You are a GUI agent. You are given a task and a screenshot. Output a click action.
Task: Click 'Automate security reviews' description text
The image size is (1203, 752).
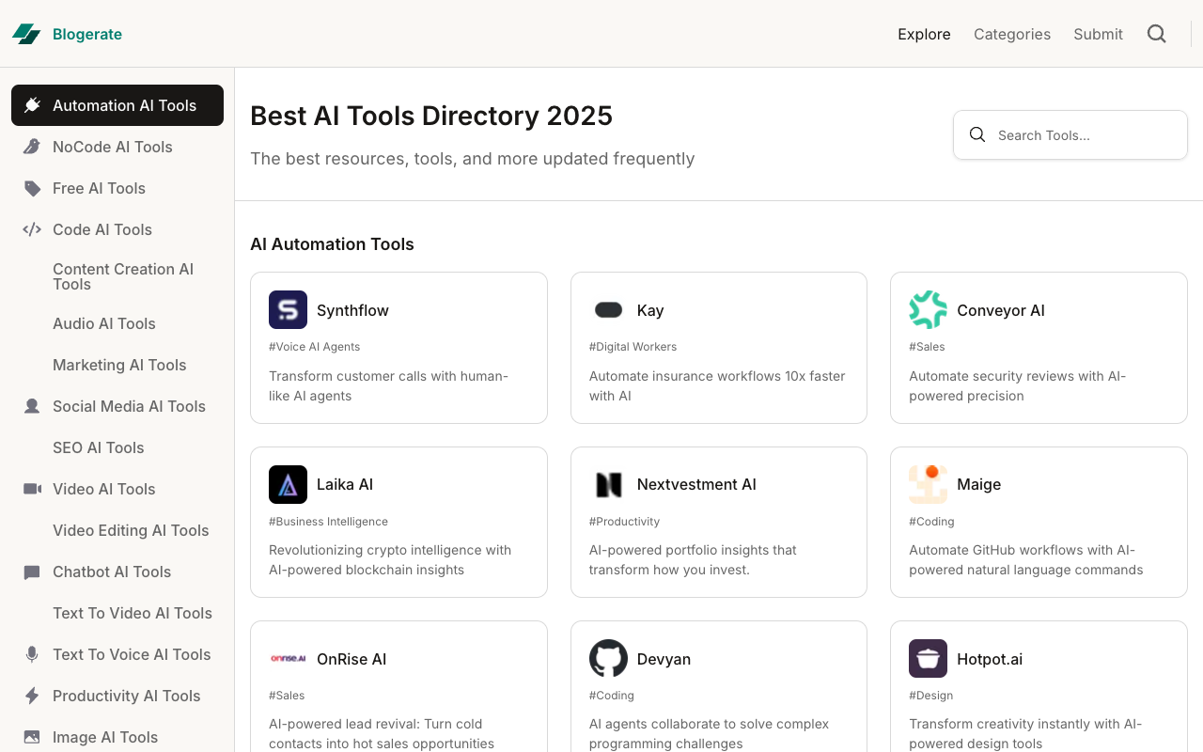click(1017, 385)
